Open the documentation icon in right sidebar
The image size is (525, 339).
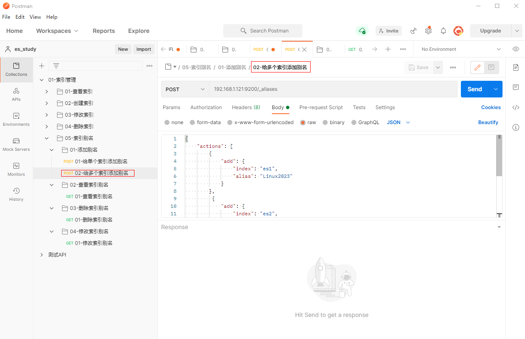click(516, 67)
